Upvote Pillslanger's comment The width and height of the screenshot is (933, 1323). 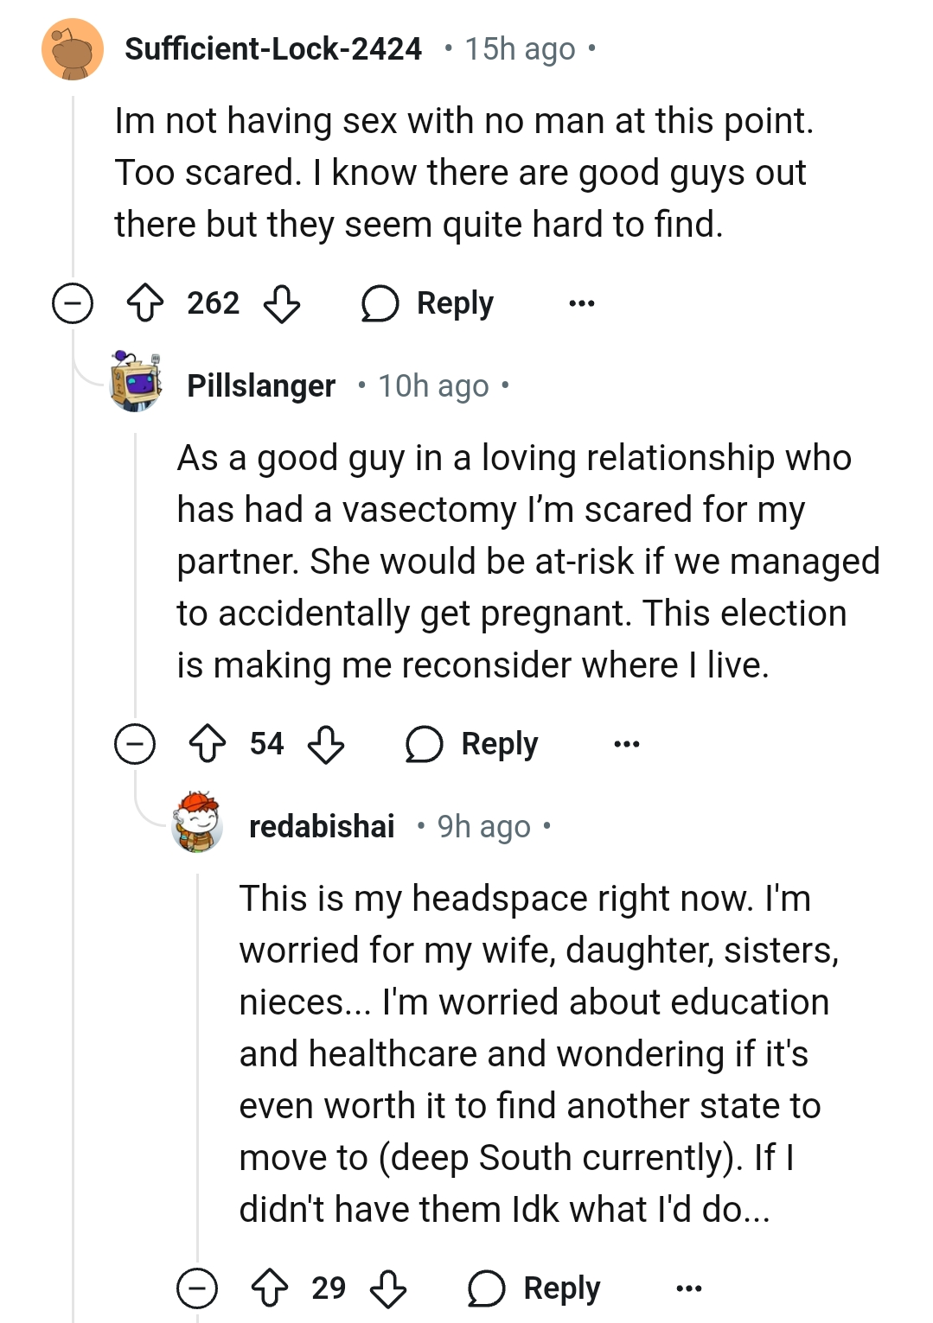207,744
